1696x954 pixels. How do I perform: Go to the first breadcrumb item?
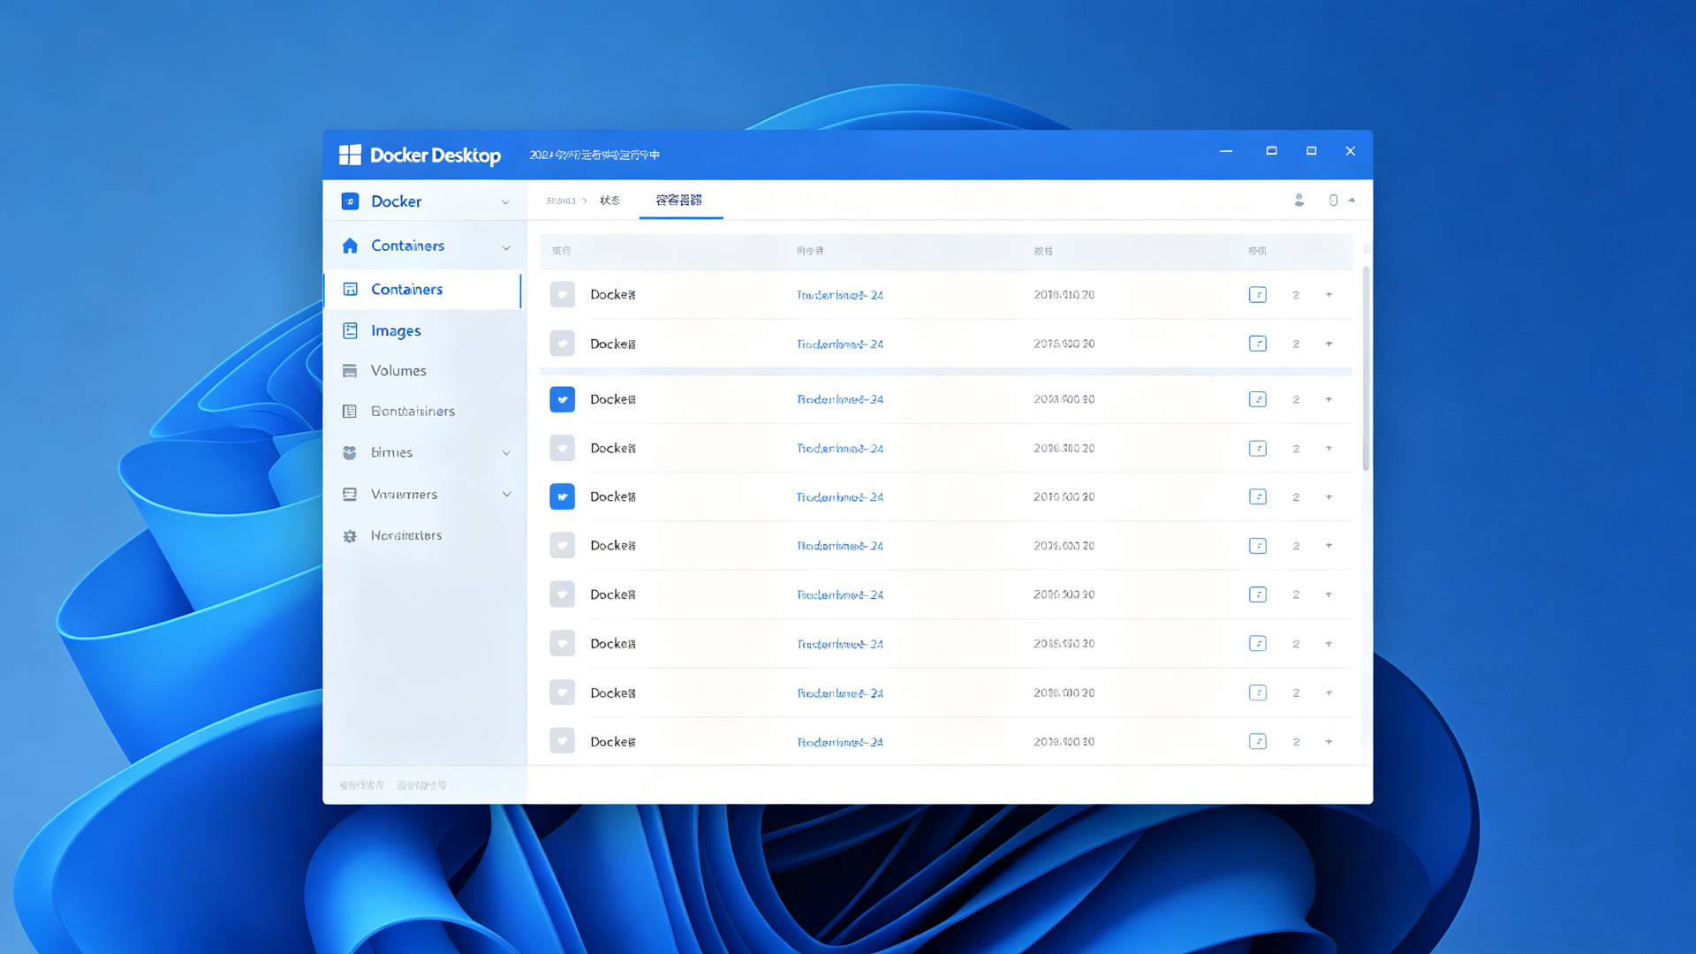coord(561,201)
